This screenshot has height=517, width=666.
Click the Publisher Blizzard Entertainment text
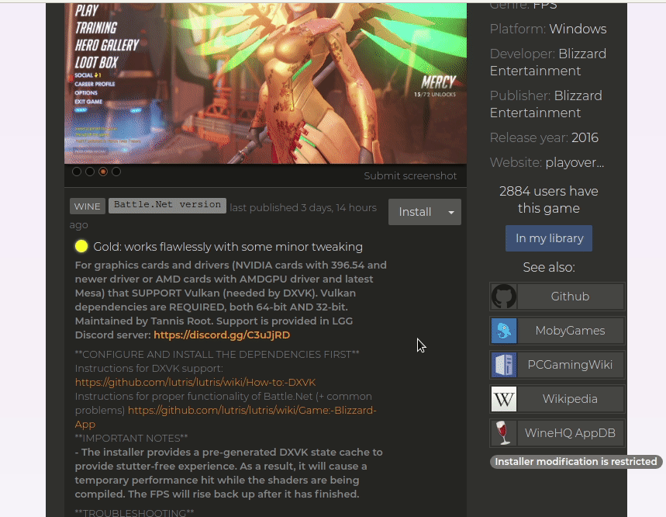[546, 104]
